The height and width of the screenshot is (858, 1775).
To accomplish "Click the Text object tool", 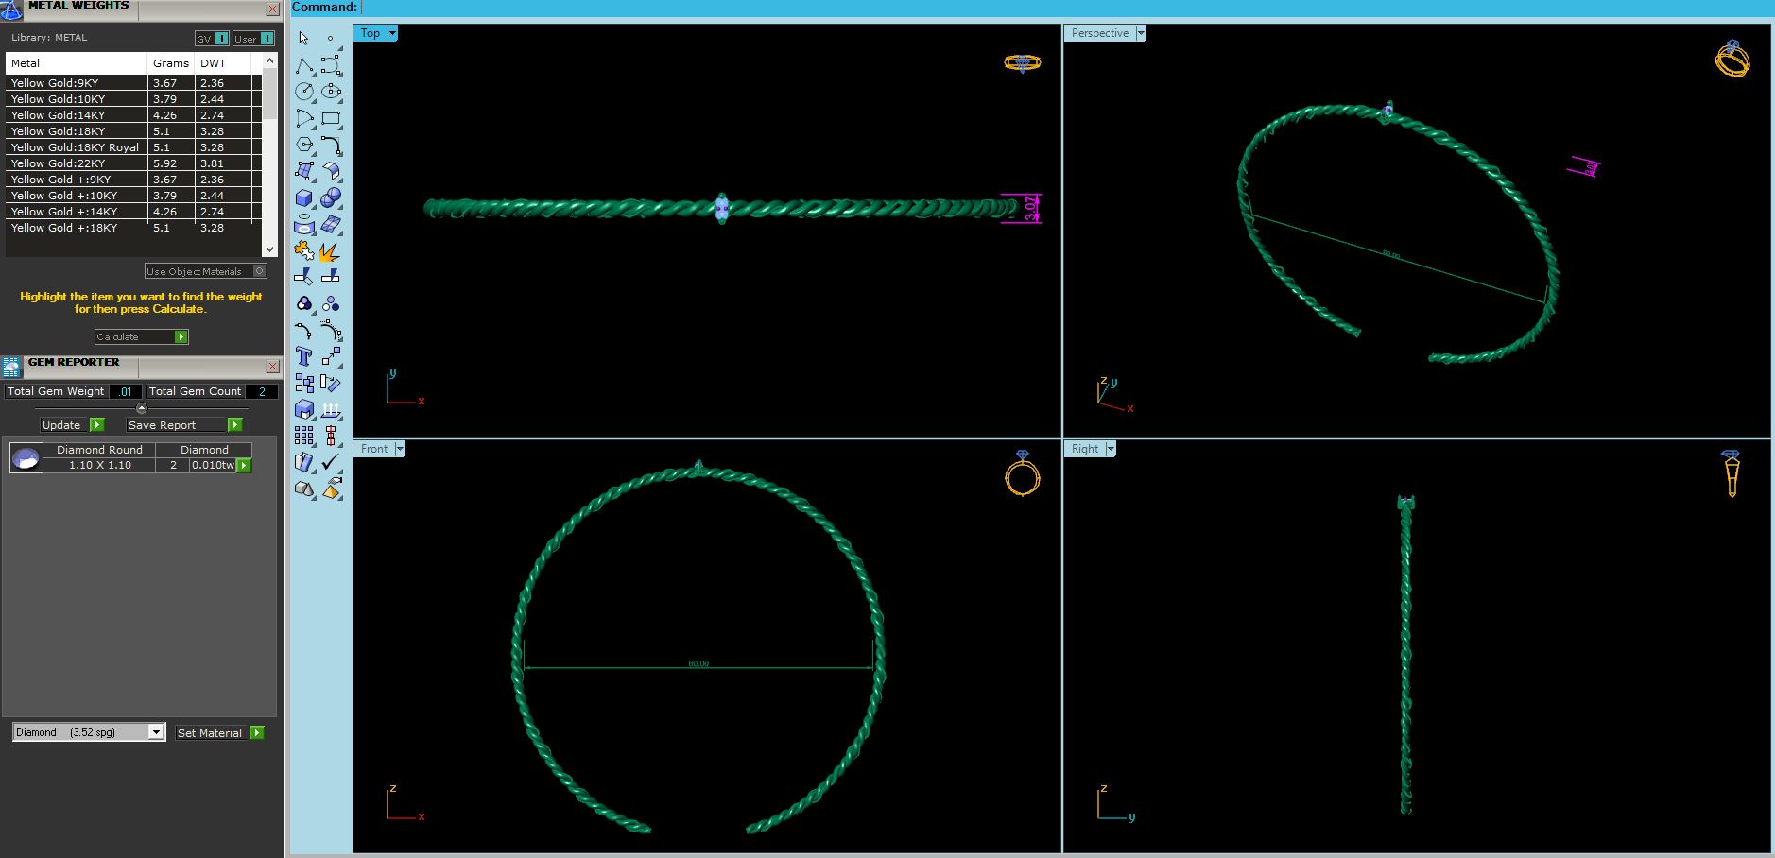I will (x=304, y=356).
